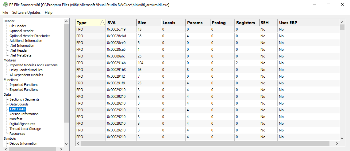The image size is (350, 151).
Task: Open the Software Updates menu
Action: click(26, 13)
